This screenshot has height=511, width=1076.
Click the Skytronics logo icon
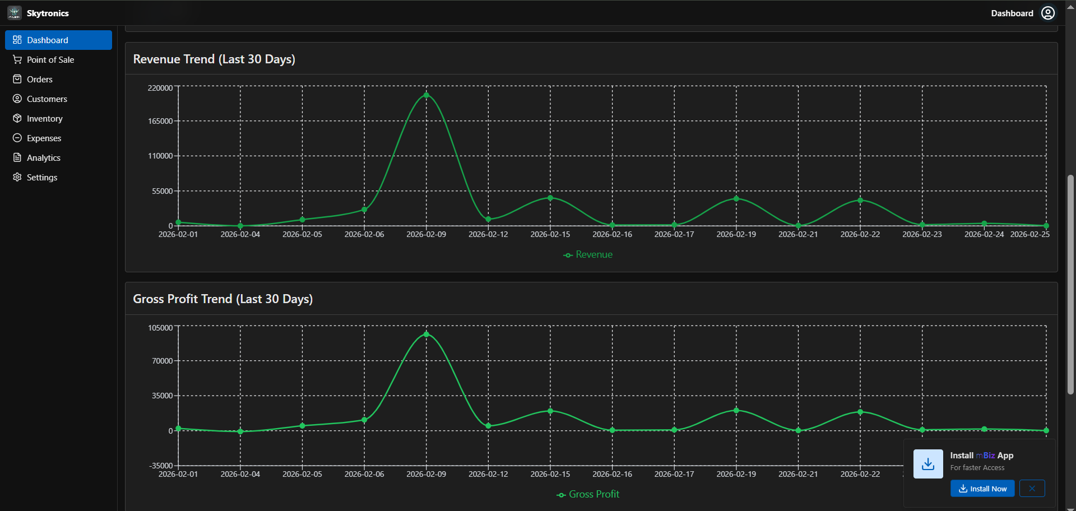pos(14,12)
